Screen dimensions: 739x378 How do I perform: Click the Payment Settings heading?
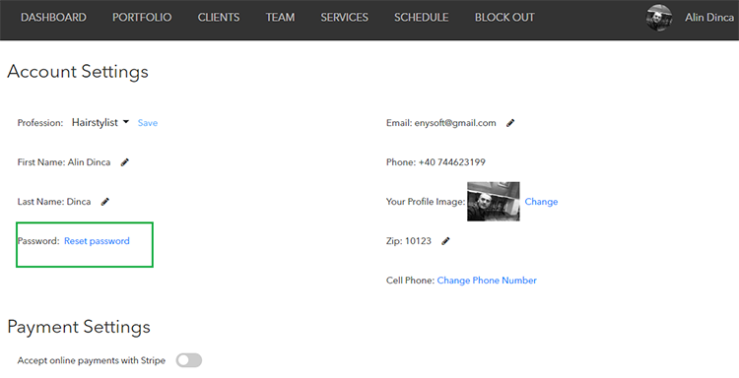[79, 327]
